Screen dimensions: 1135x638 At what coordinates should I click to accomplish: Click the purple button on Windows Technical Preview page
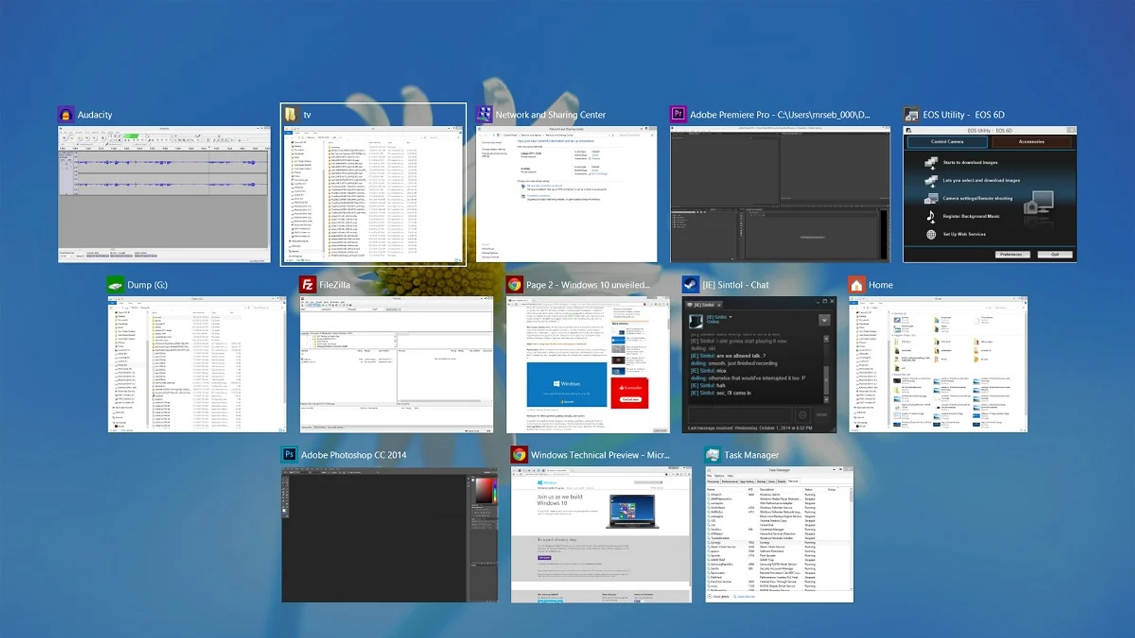(544, 558)
